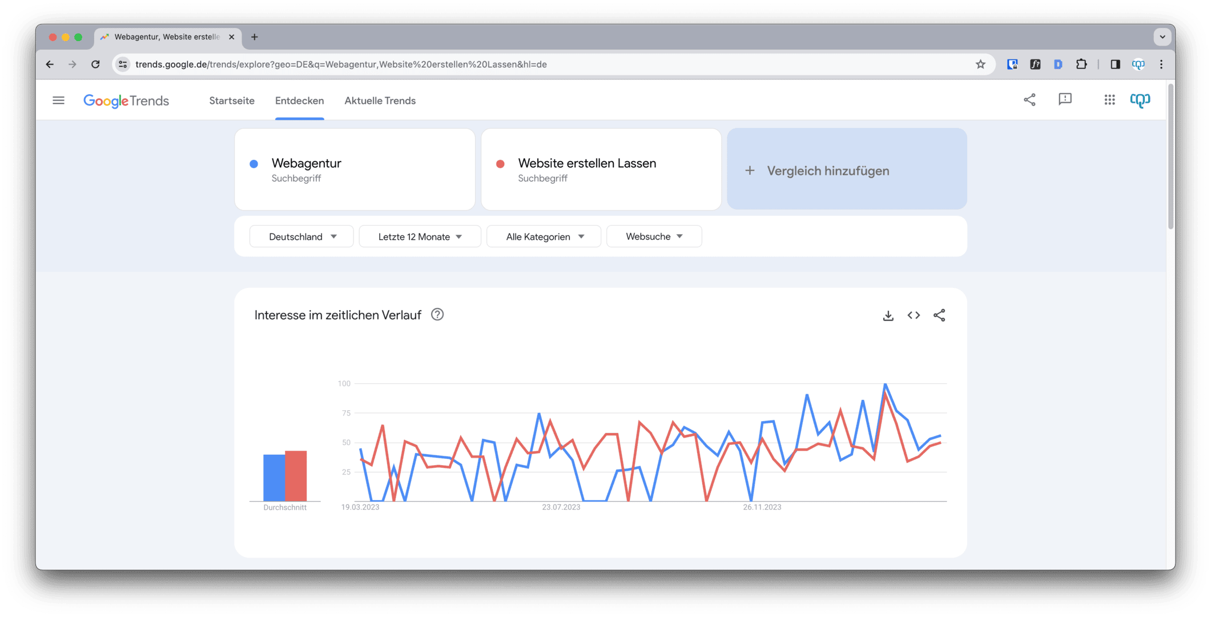
Task: Click the 23.07.2023 date label on chart
Action: (561, 507)
